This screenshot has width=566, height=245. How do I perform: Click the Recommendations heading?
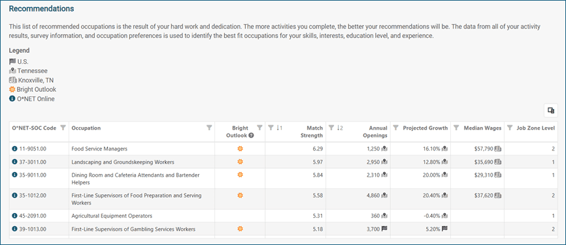point(42,8)
